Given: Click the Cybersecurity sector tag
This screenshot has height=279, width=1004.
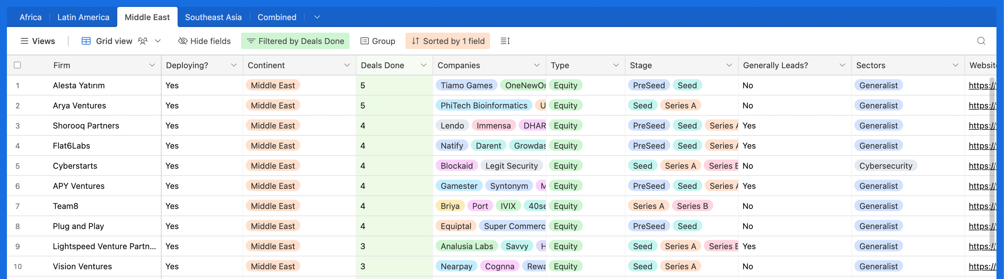Looking at the screenshot, I should click(885, 166).
